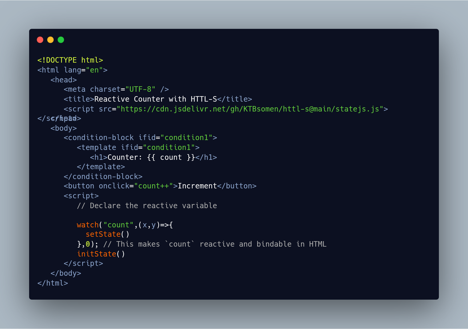Select the "count++" onclick value
Image resolution: width=468 pixels, height=329 pixels.
pyautogui.click(x=153, y=186)
